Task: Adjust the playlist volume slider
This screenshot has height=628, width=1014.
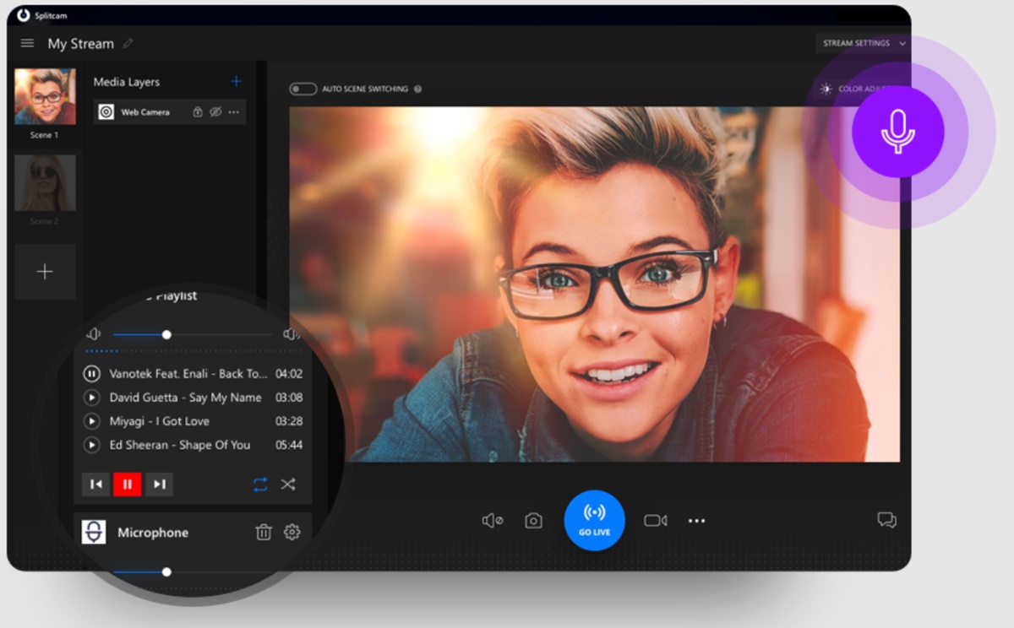Action: coord(193,335)
